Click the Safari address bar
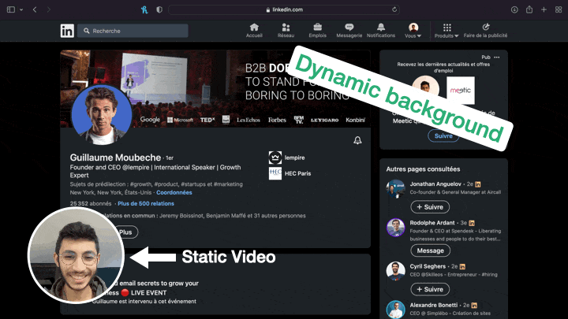Viewport: 568px width, 319px height. 284,9
